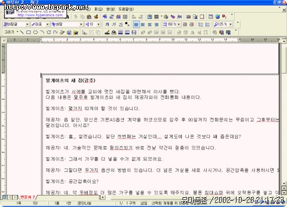Click the vertical scrollbar up arrow

[284, 41]
